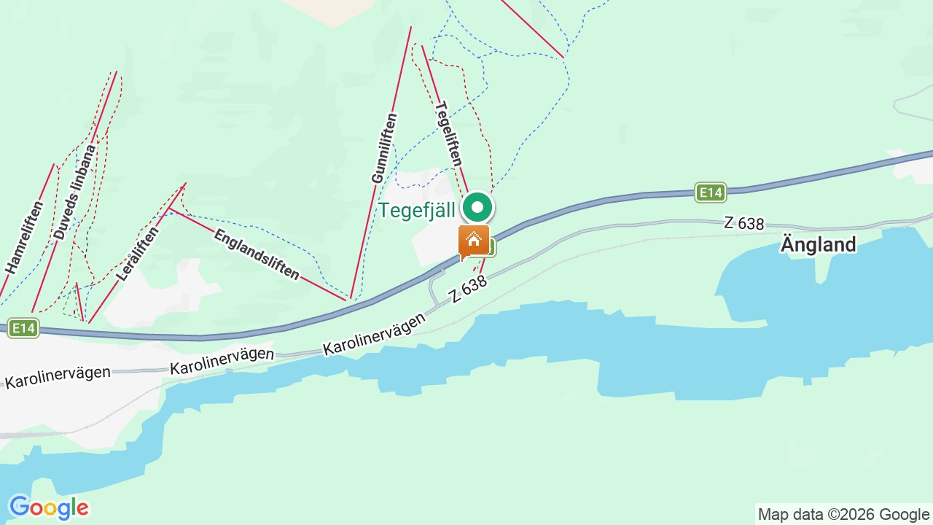Click the Hamreliften lift label
The image size is (933, 525).
tap(24, 237)
